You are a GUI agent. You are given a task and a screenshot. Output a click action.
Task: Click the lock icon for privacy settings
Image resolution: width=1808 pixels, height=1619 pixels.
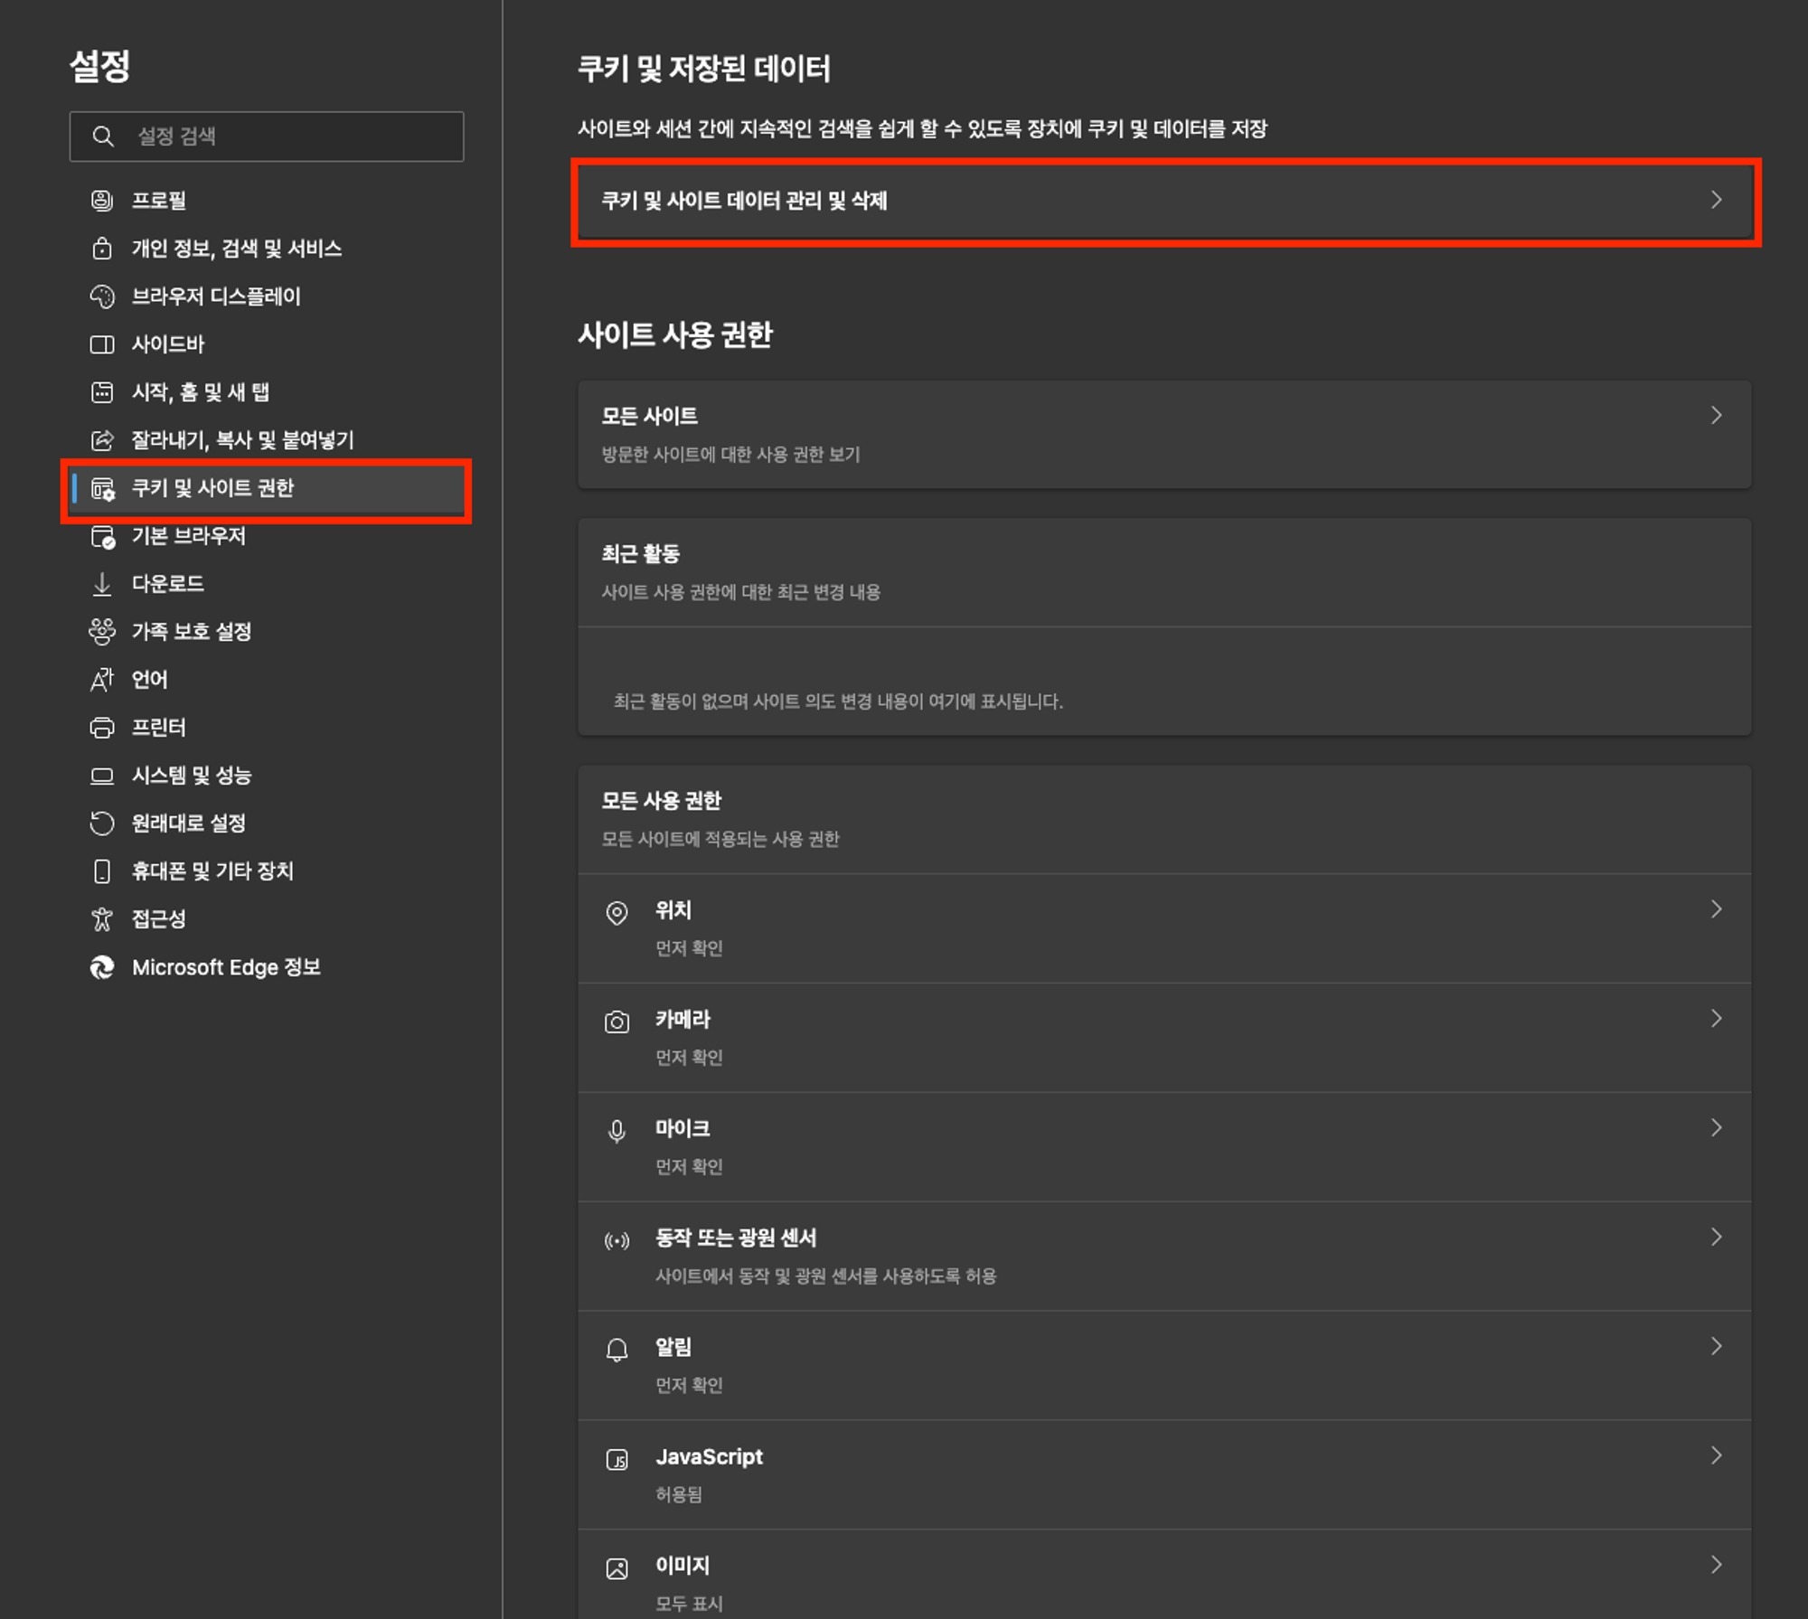(102, 248)
